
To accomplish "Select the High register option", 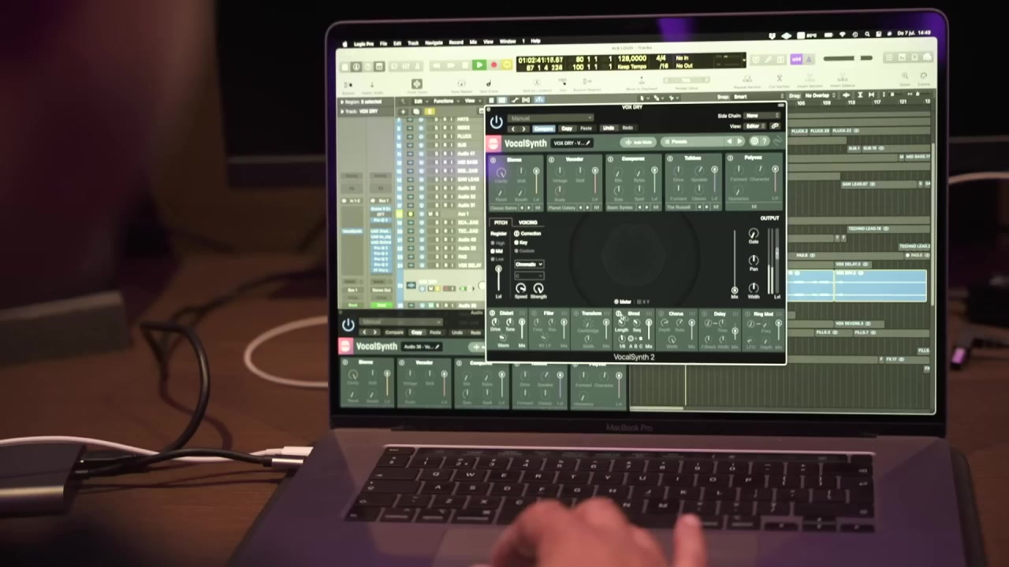I will click(497, 243).
